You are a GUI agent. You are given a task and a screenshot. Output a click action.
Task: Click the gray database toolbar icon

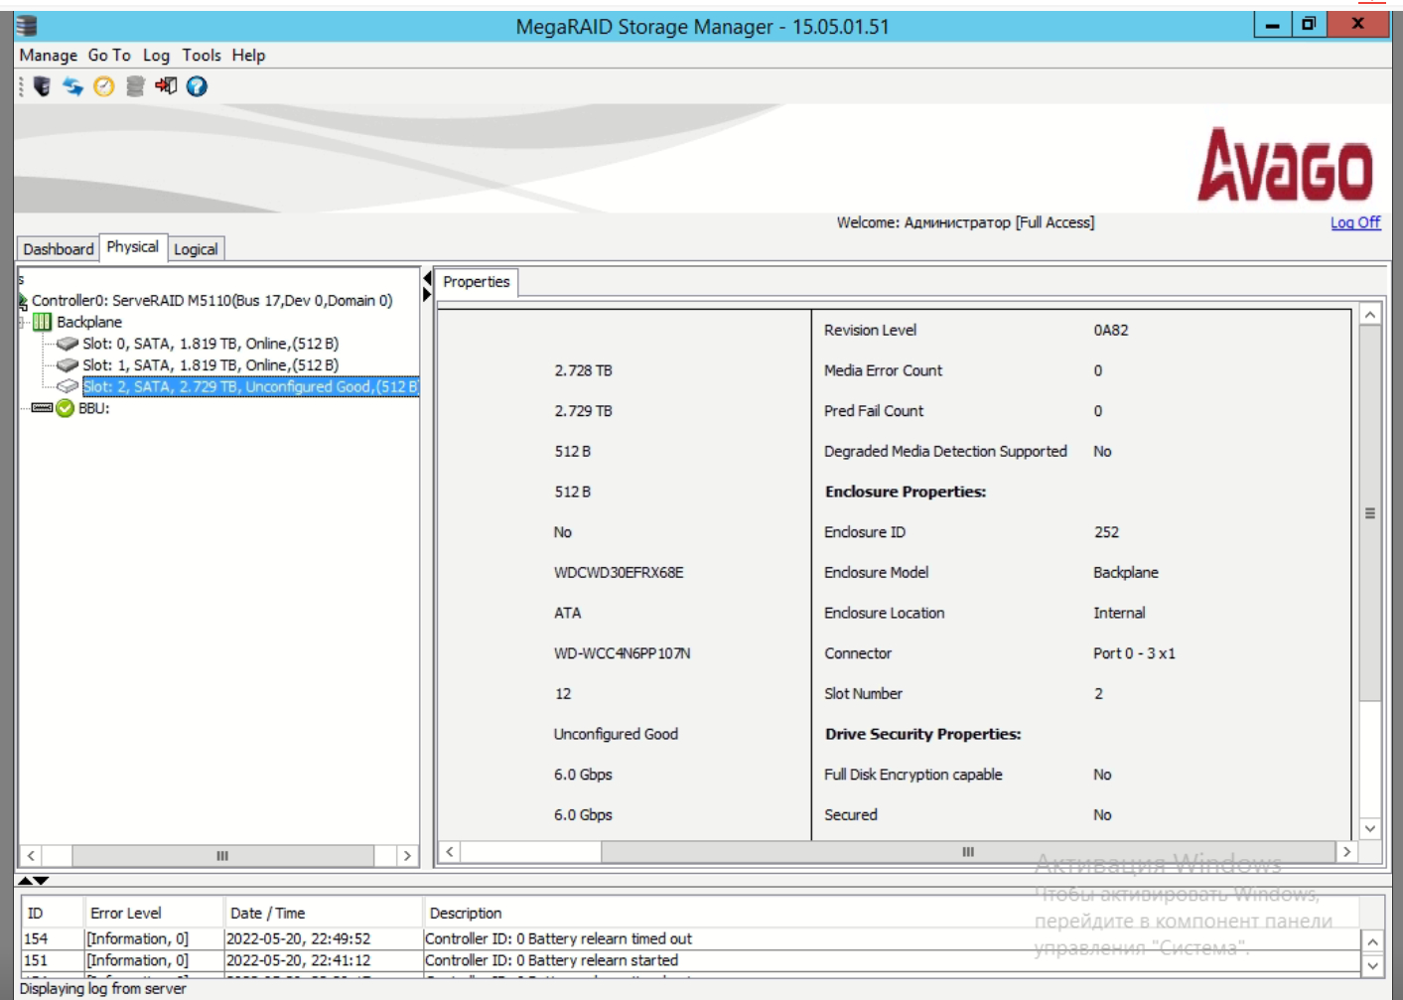(x=135, y=86)
